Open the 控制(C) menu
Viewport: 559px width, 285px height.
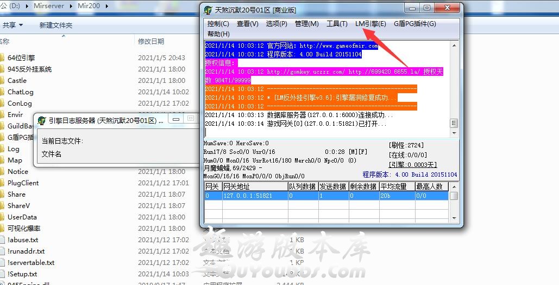point(218,24)
